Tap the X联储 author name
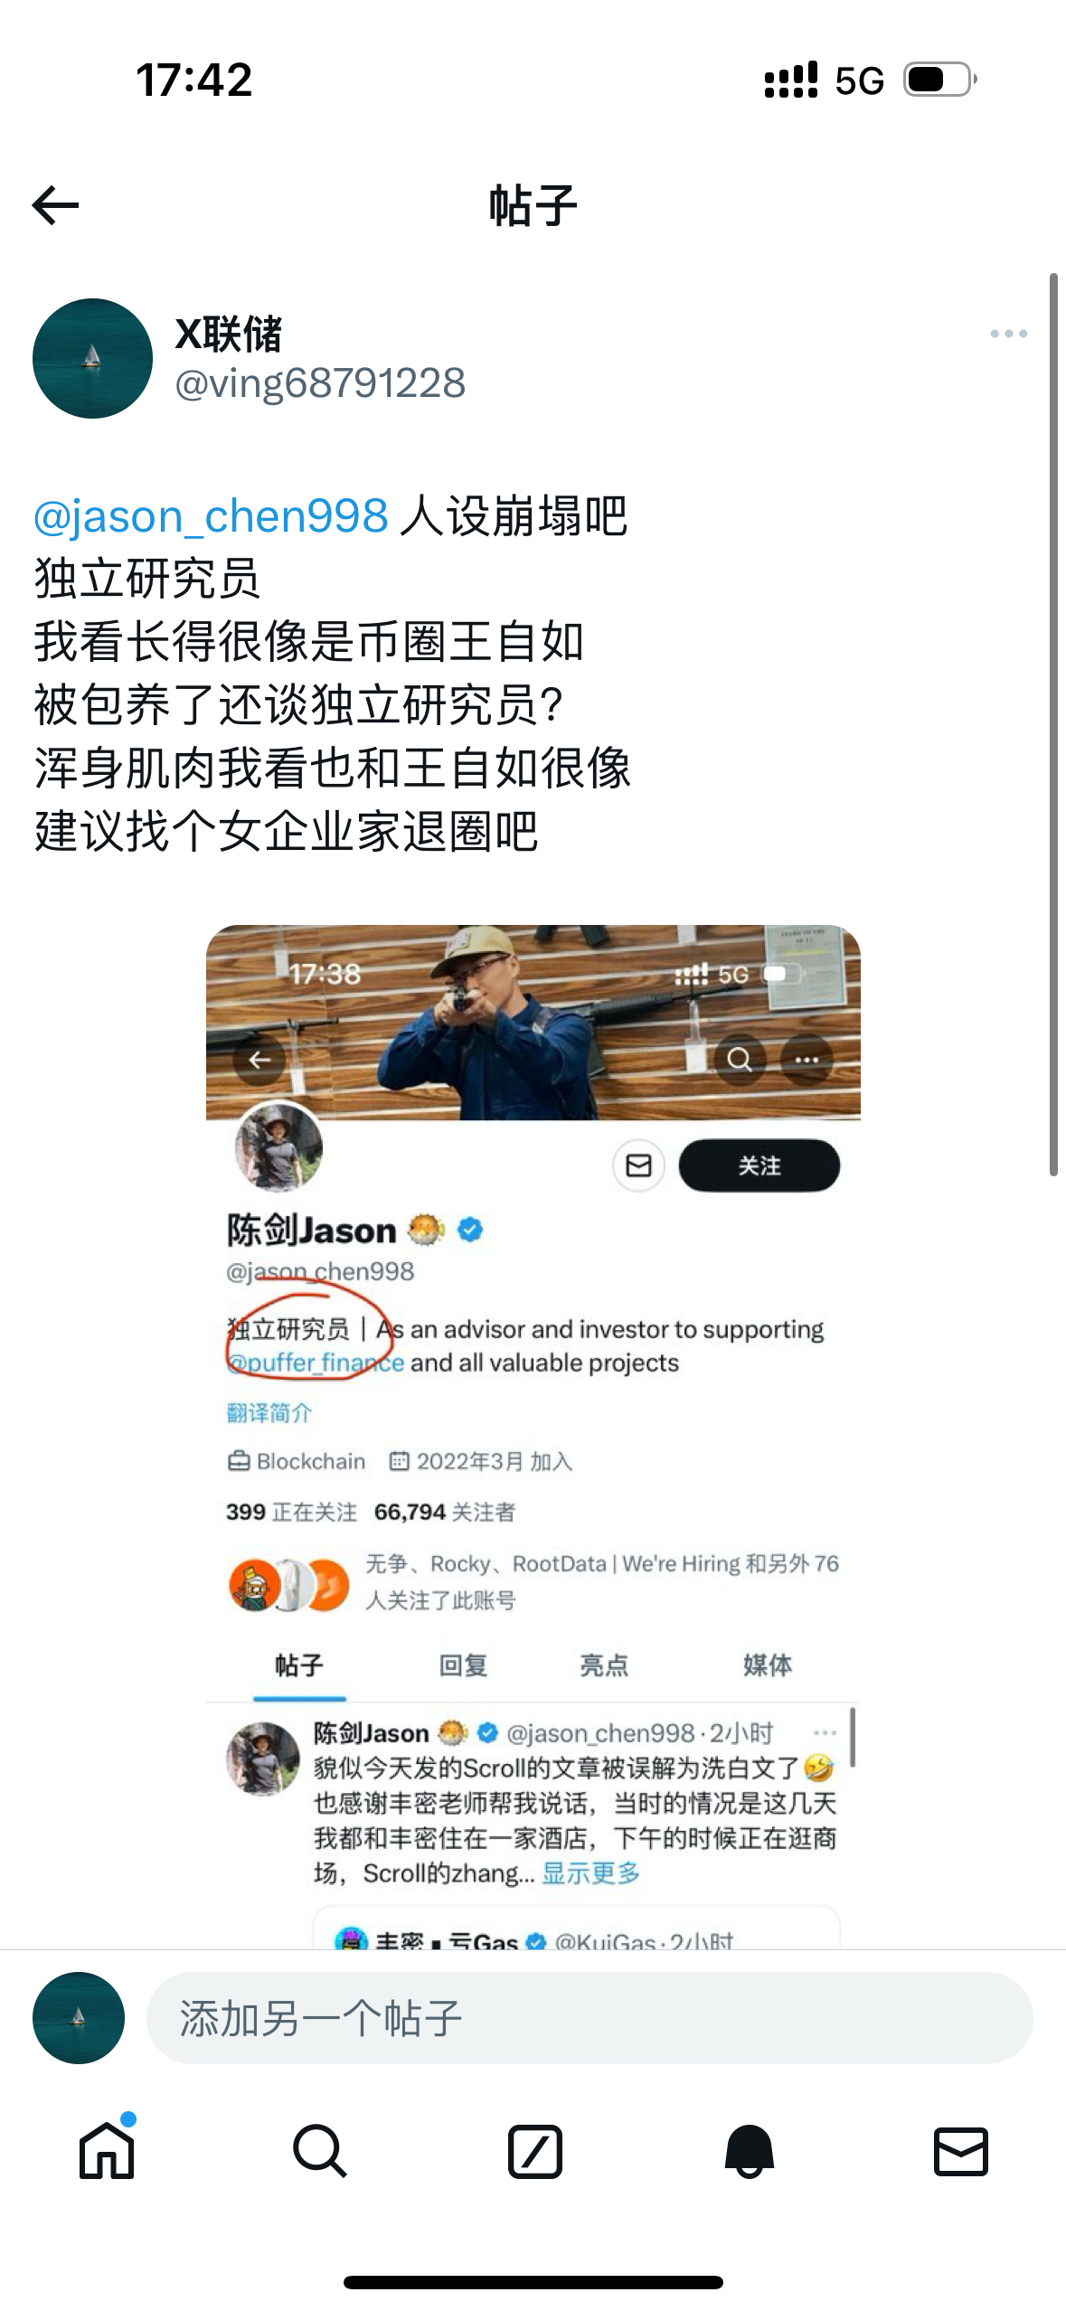Image resolution: width=1066 pixels, height=2311 pixels. [x=229, y=335]
